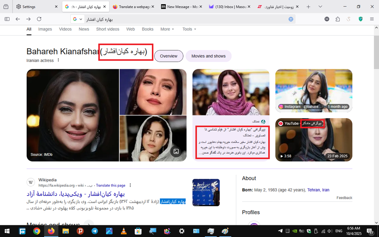Click the image expand icon on photo collage
The width and height of the screenshot is (379, 237).
tap(176, 151)
